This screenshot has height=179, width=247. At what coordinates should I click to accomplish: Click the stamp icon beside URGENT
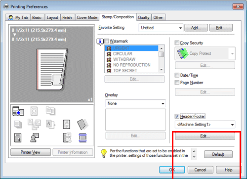(x=109, y=48)
